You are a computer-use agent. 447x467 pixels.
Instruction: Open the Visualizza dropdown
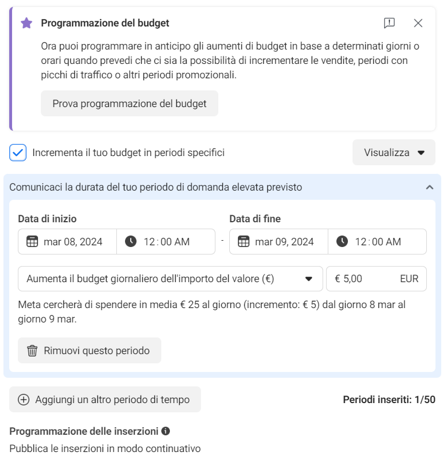click(x=394, y=153)
